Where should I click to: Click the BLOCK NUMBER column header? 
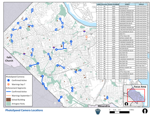click(x=113, y=4)
